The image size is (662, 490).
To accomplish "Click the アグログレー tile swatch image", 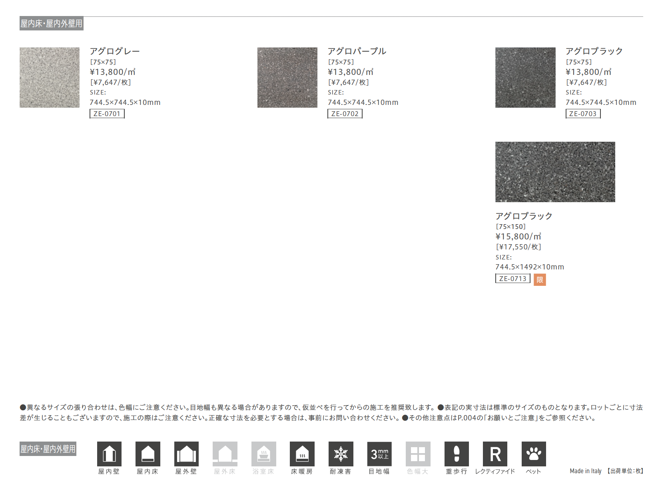I will pos(50,78).
